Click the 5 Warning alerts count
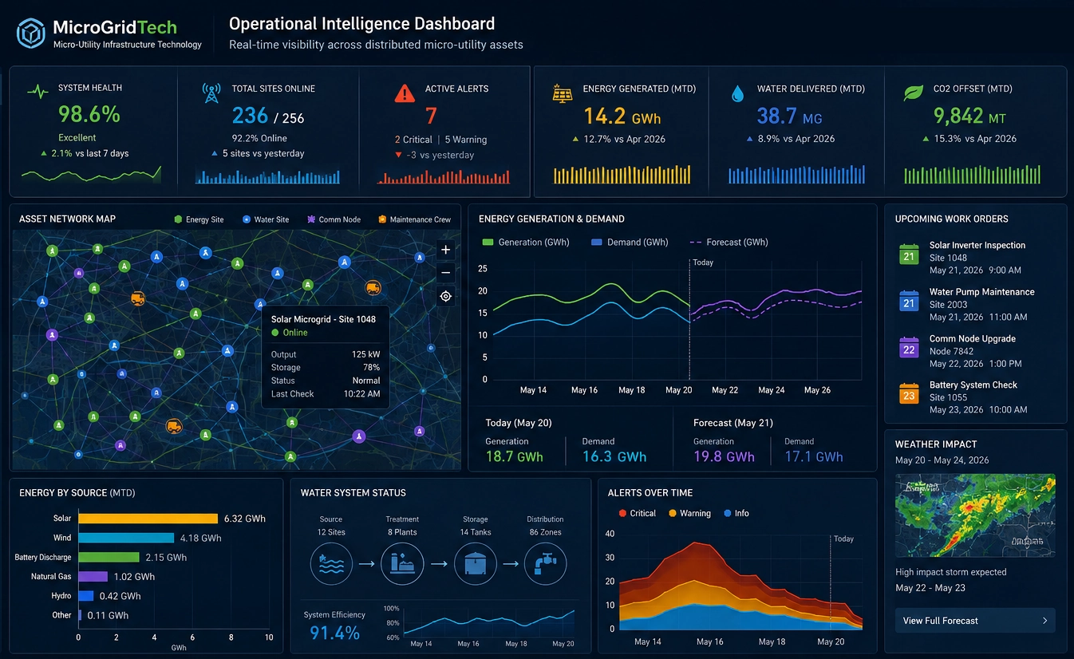The width and height of the screenshot is (1074, 659). (465, 140)
